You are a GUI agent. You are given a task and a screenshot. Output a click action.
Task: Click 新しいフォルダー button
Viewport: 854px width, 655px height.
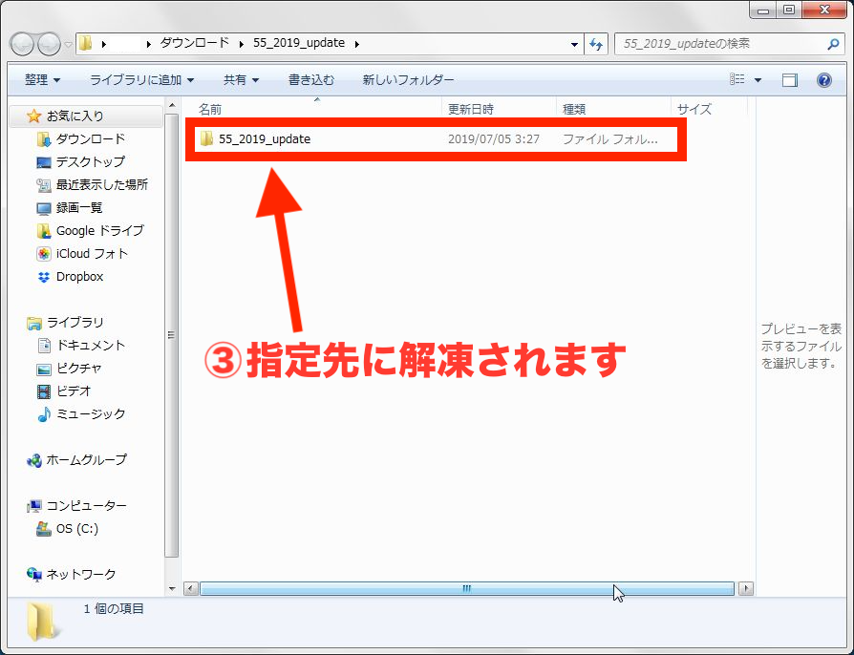tap(408, 80)
